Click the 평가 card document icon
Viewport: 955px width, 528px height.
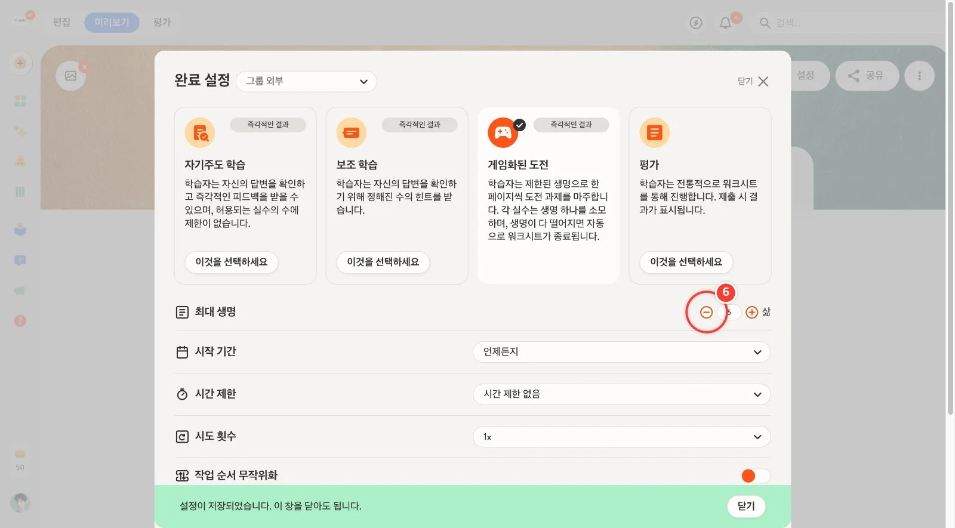tap(655, 132)
